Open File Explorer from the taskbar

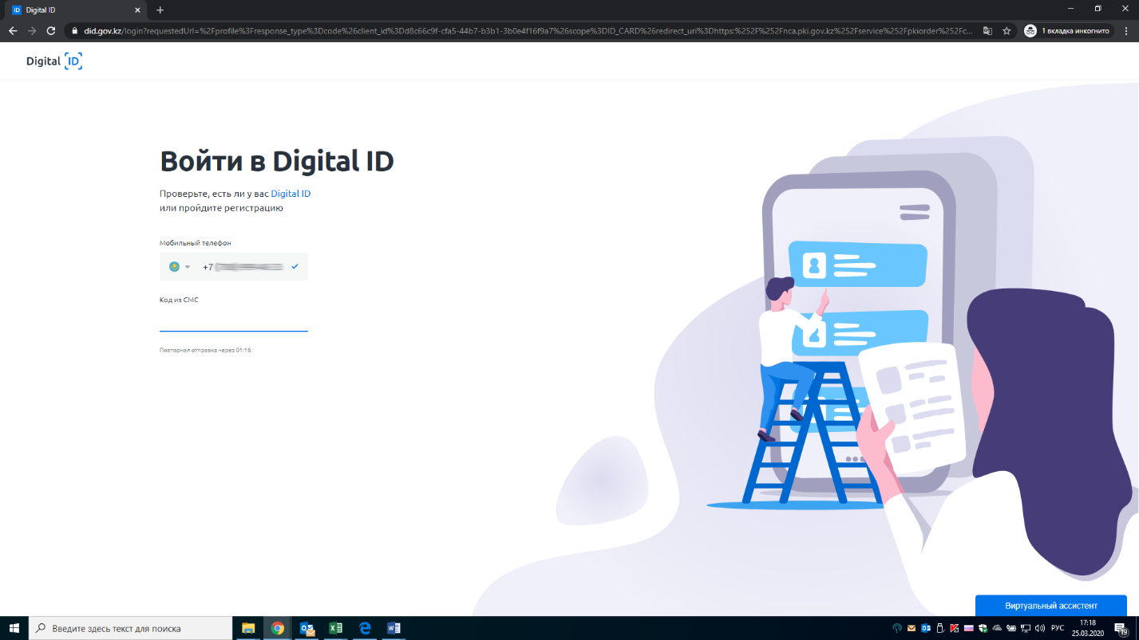[x=247, y=628]
